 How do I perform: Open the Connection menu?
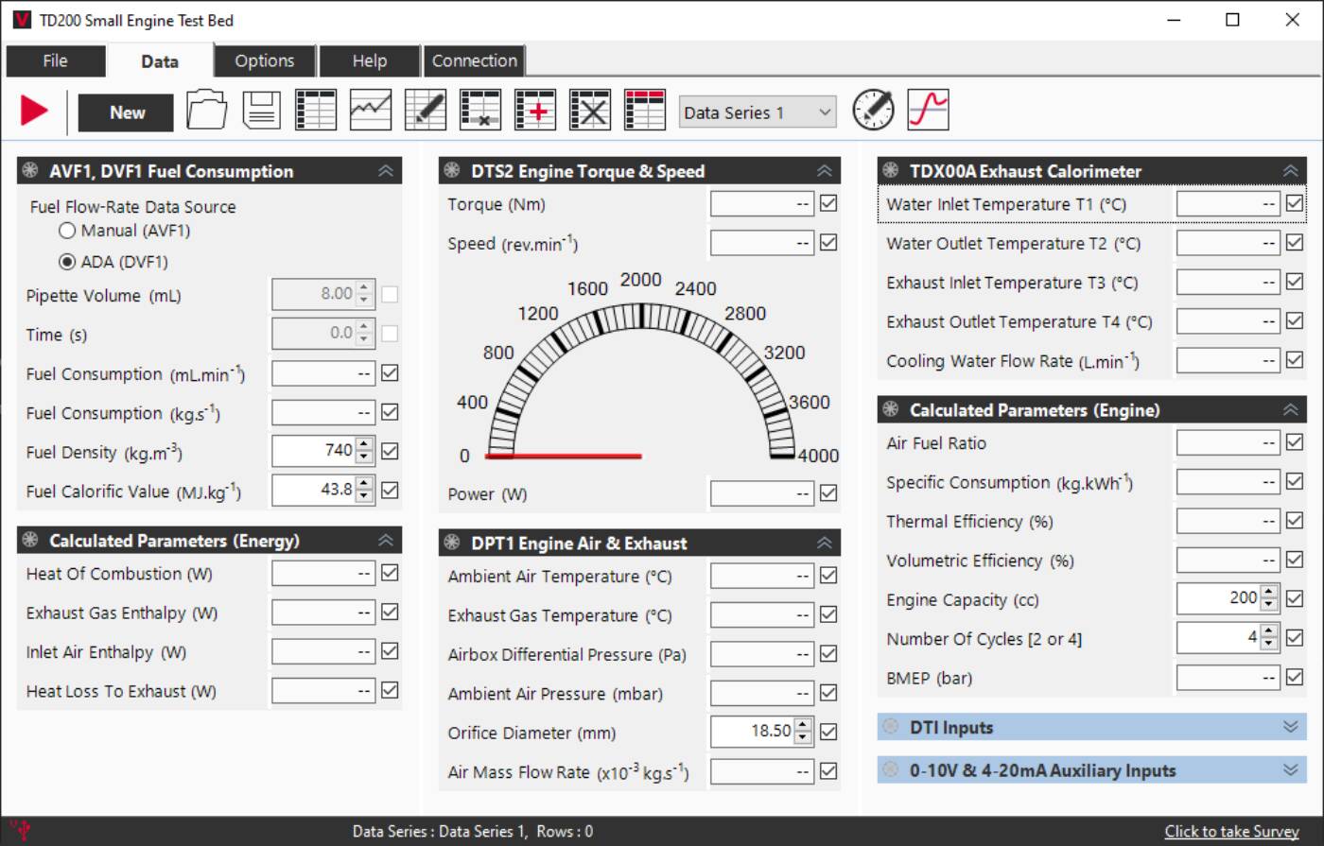474,60
